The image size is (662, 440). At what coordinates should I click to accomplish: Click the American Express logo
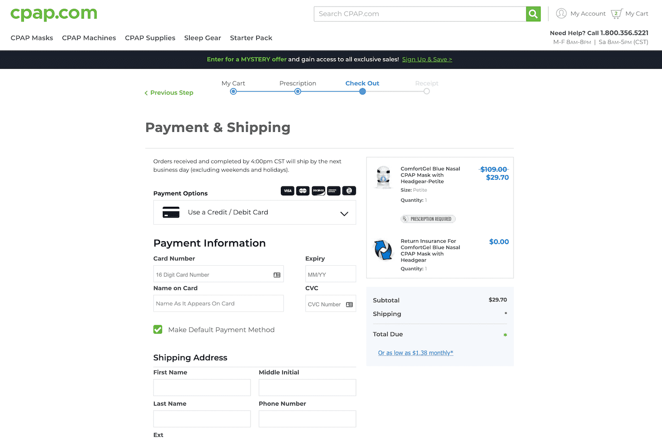point(334,191)
